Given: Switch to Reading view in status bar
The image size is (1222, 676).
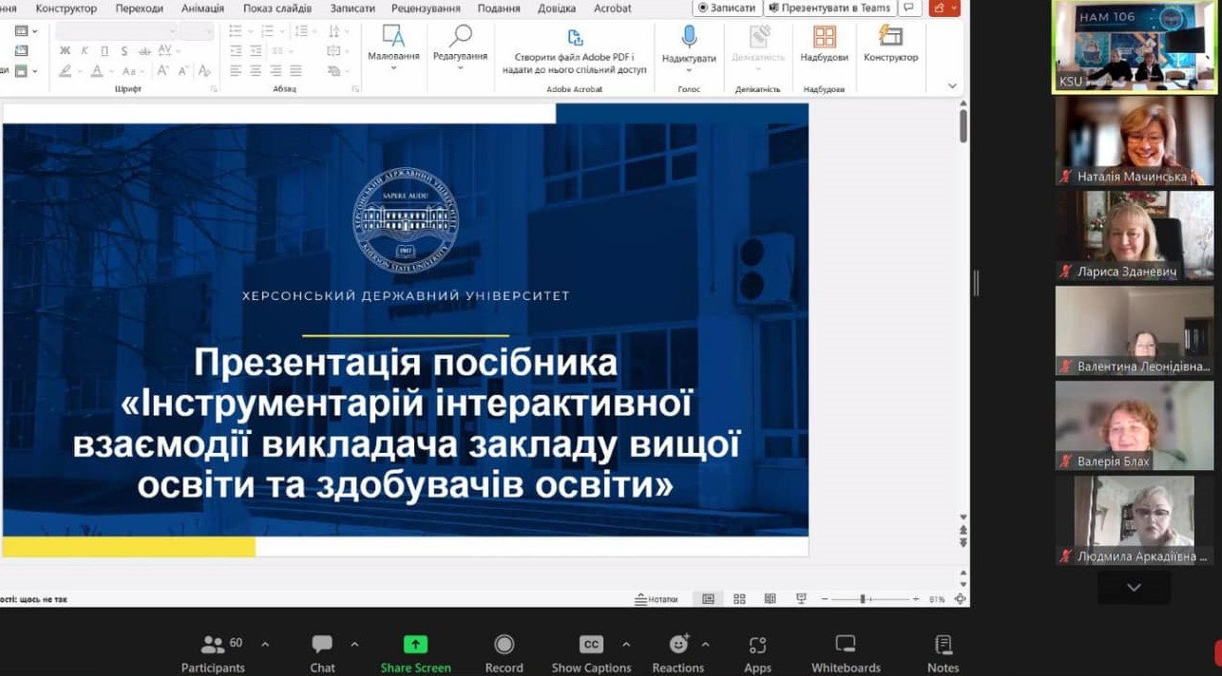Looking at the screenshot, I should pyautogui.click(x=770, y=599).
